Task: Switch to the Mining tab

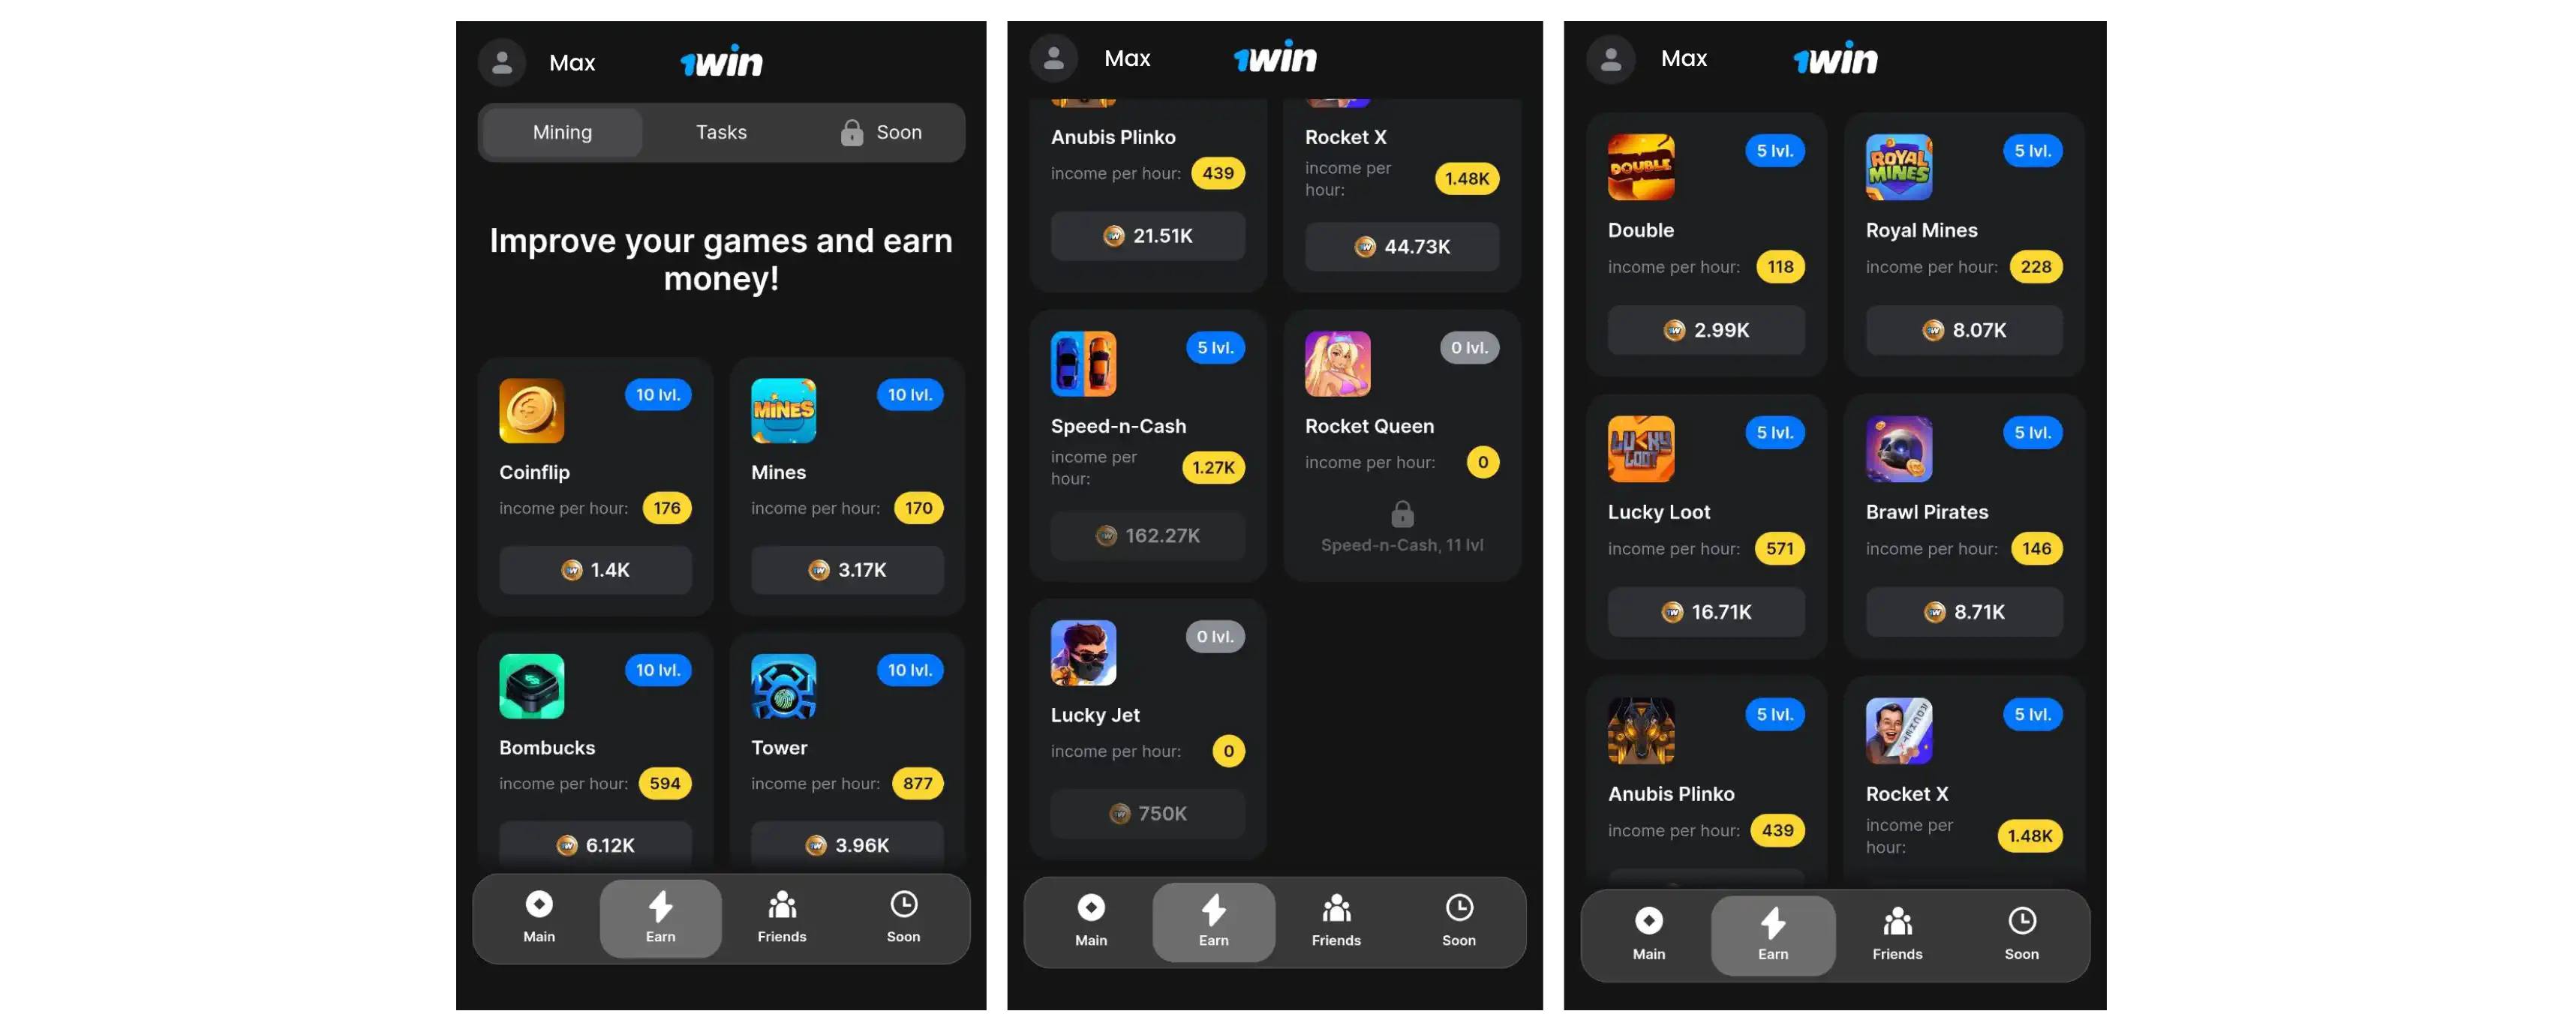Action: coord(560,130)
